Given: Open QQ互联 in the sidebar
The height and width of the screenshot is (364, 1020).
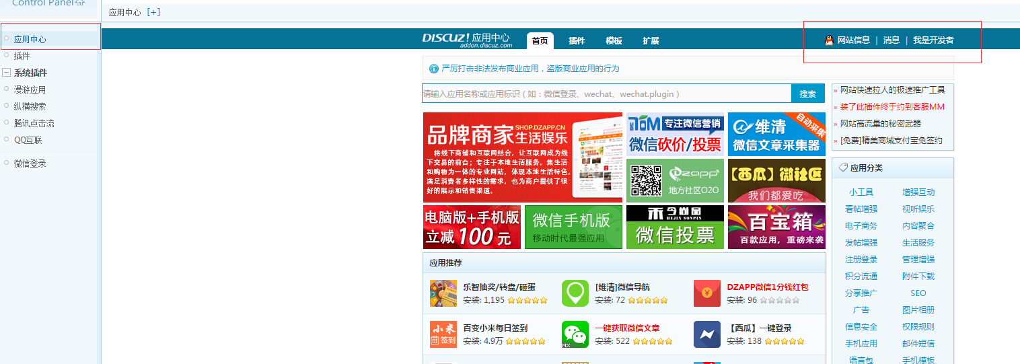Looking at the screenshot, I should tap(28, 140).
